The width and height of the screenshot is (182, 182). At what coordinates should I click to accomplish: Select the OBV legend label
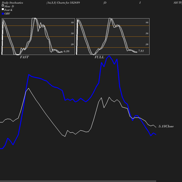tap(7, 14)
